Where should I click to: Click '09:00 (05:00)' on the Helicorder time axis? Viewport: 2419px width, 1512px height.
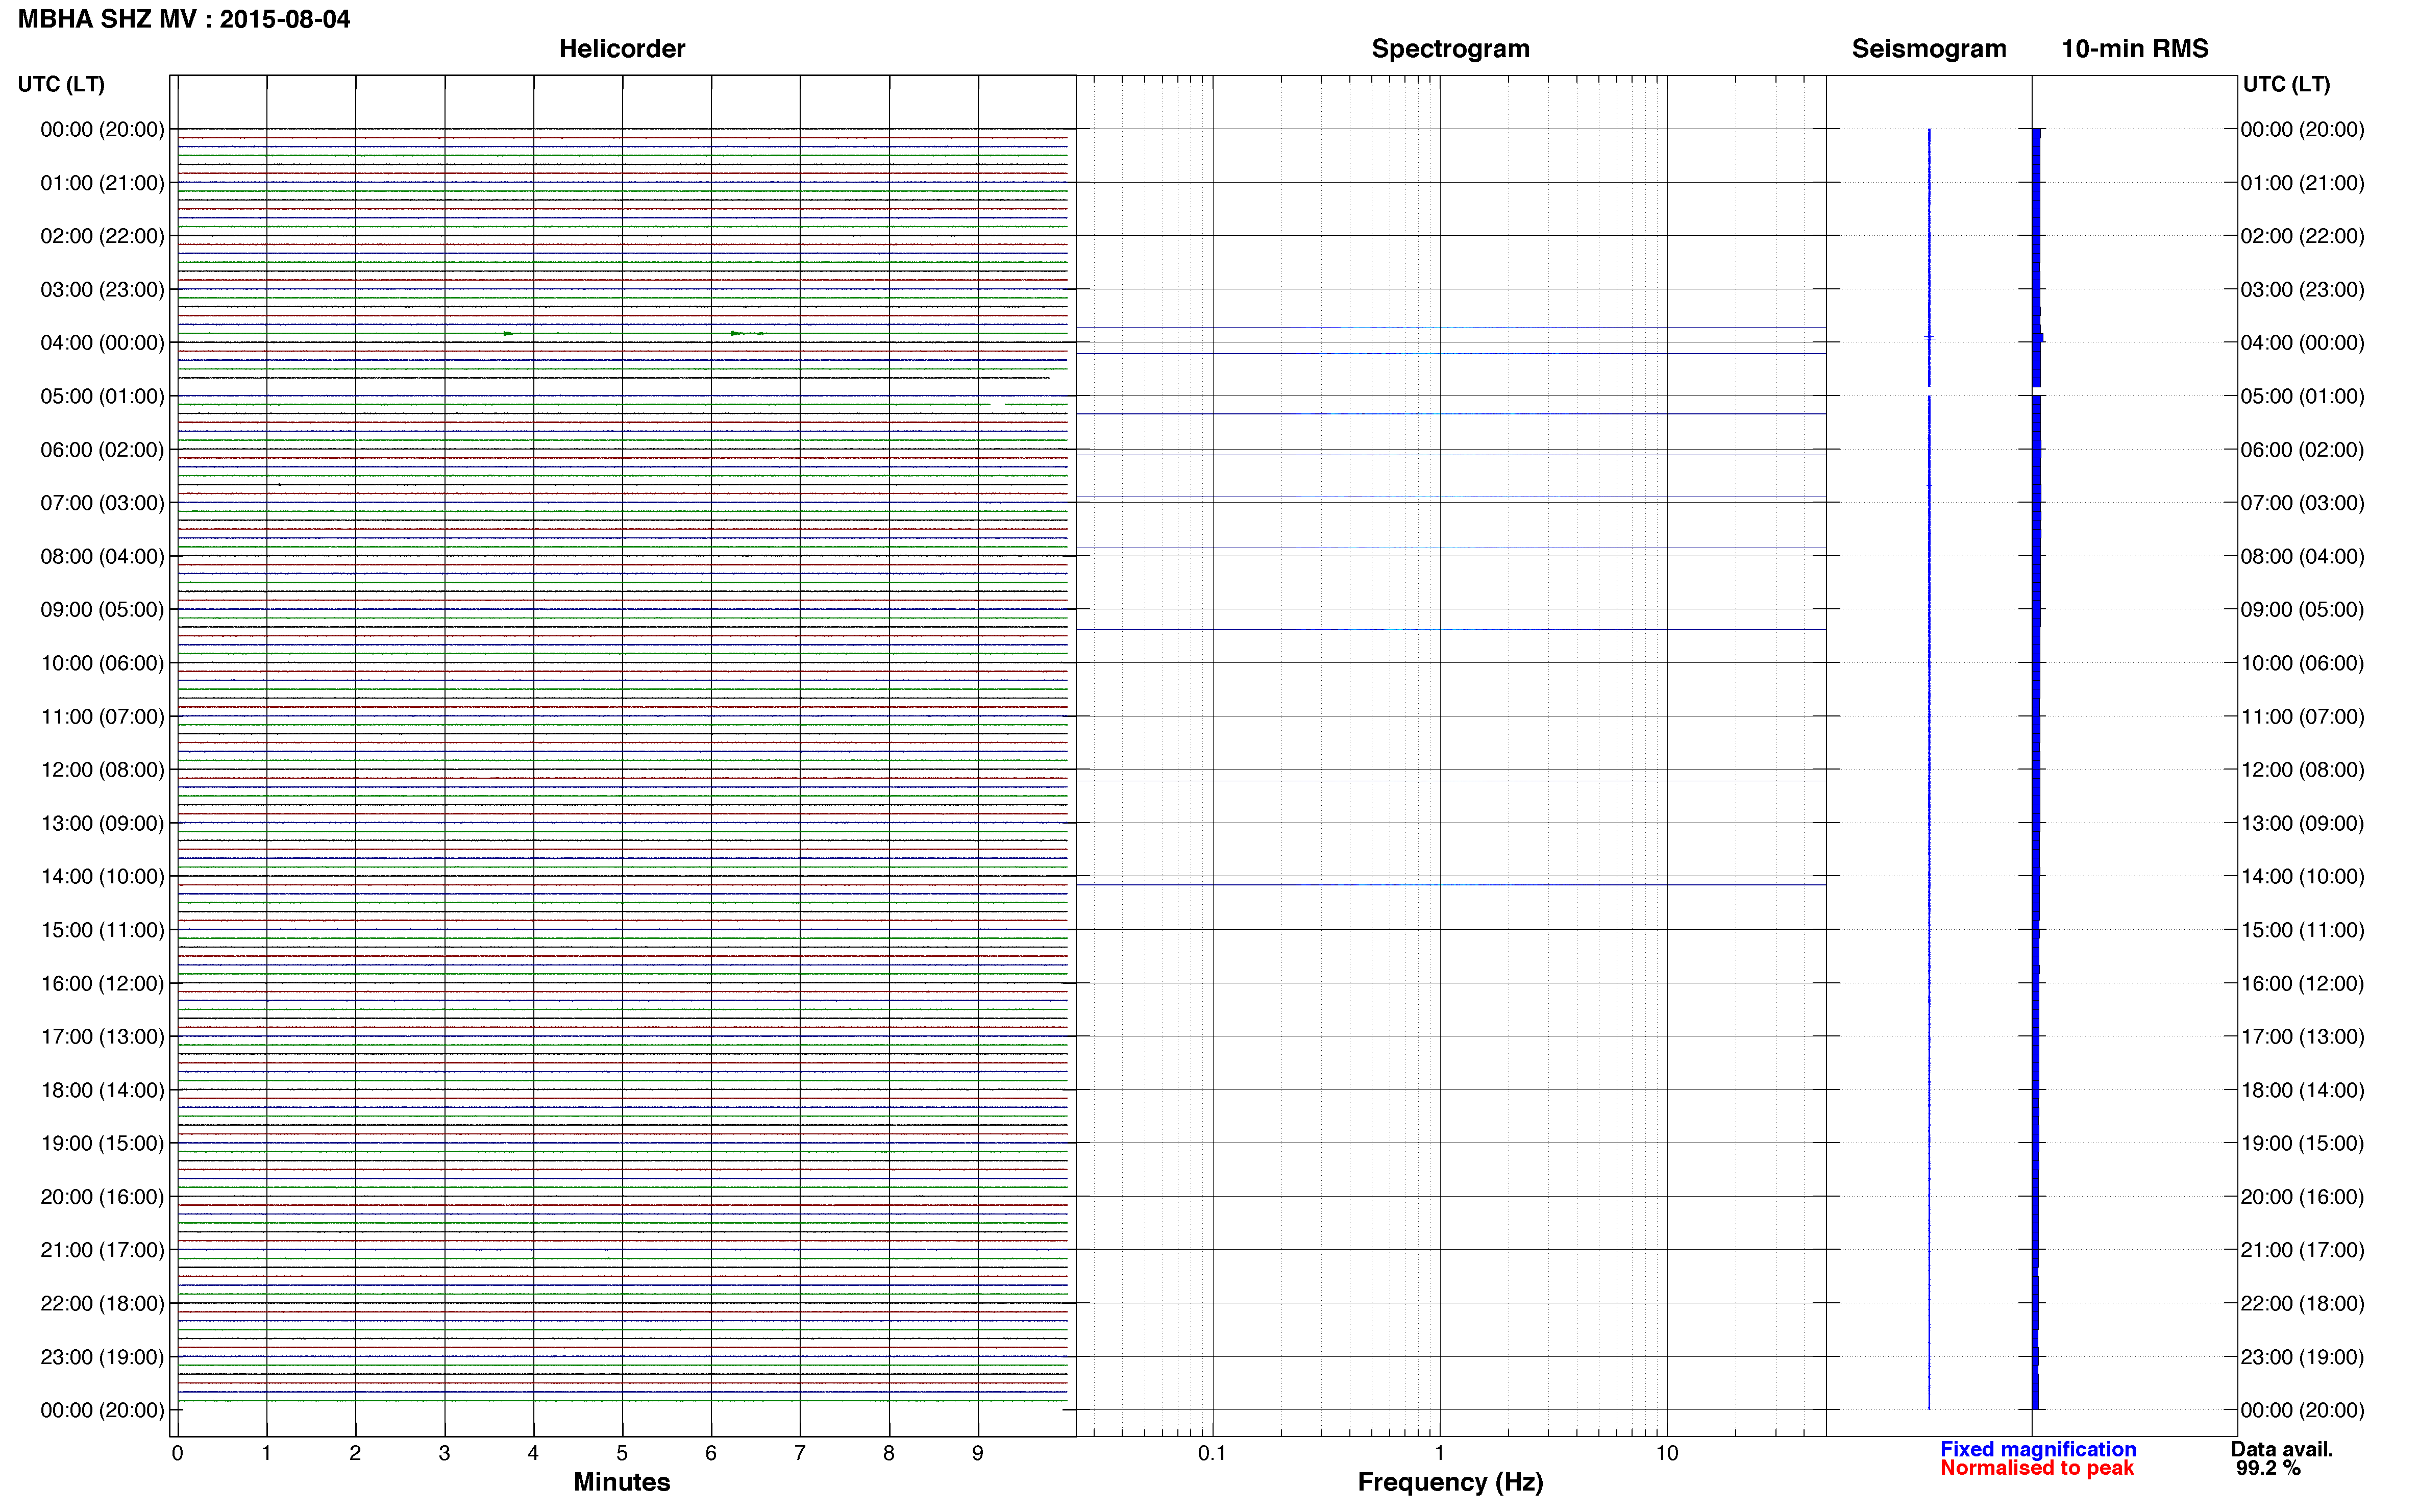tap(102, 610)
